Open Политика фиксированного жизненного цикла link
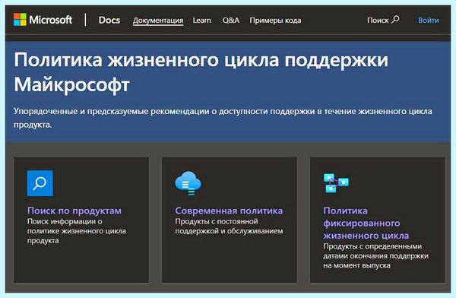Image resolution: width=456 pixels, height=298 pixels. 366,223
